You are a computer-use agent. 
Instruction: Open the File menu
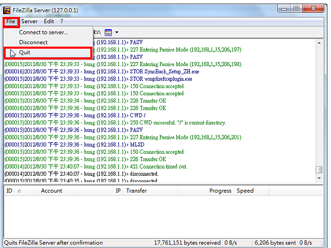(x=11, y=22)
